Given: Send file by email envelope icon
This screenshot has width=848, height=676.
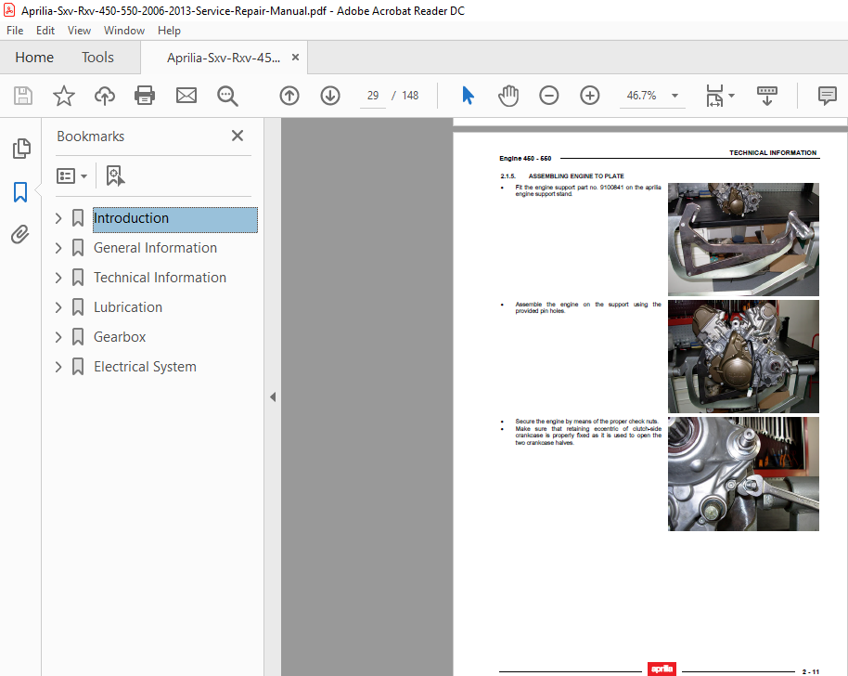Looking at the screenshot, I should click(x=186, y=96).
